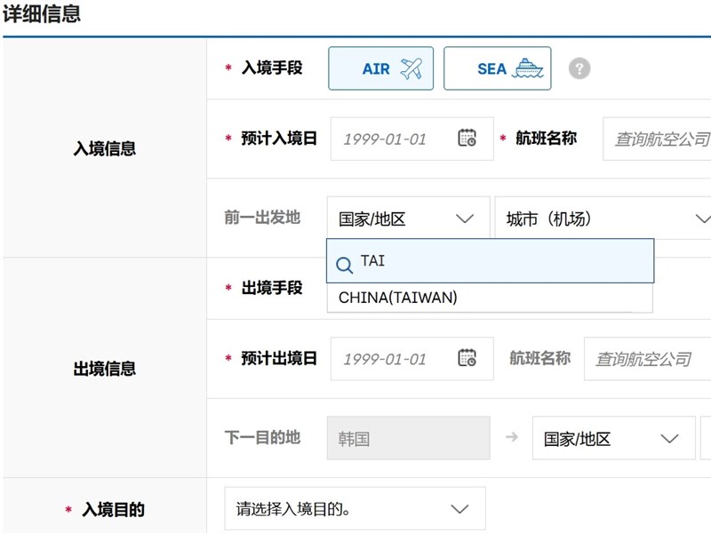The image size is (711, 533).
Task: Open the calendar icon for 预计出境日
Action: (467, 359)
